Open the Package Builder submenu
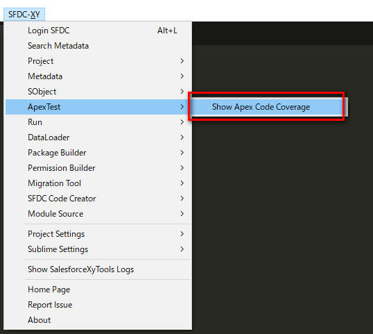 98,153
